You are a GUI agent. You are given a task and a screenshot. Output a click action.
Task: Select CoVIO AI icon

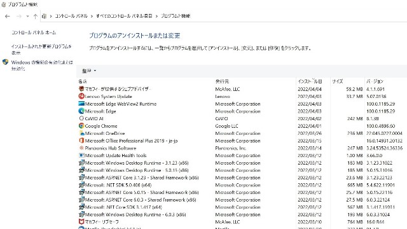coord(81,118)
